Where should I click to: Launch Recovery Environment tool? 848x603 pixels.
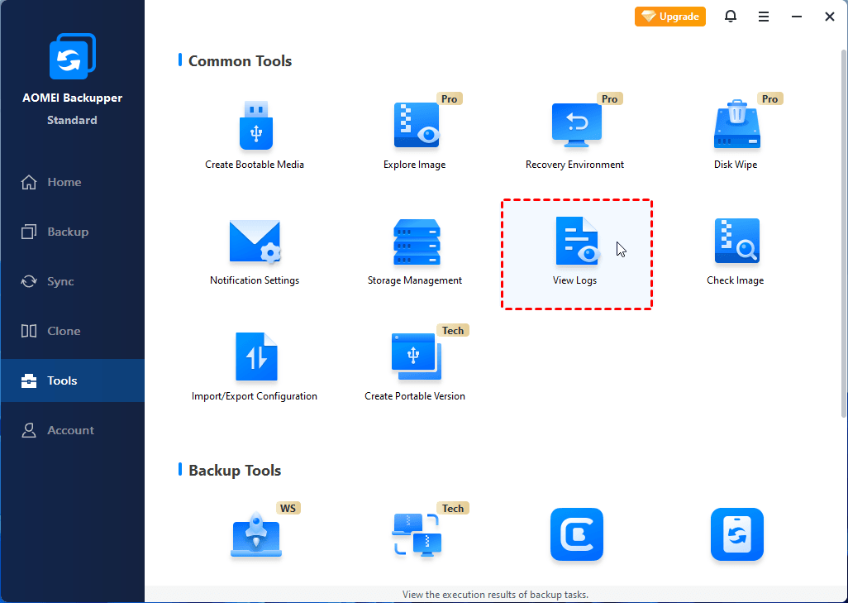click(575, 136)
